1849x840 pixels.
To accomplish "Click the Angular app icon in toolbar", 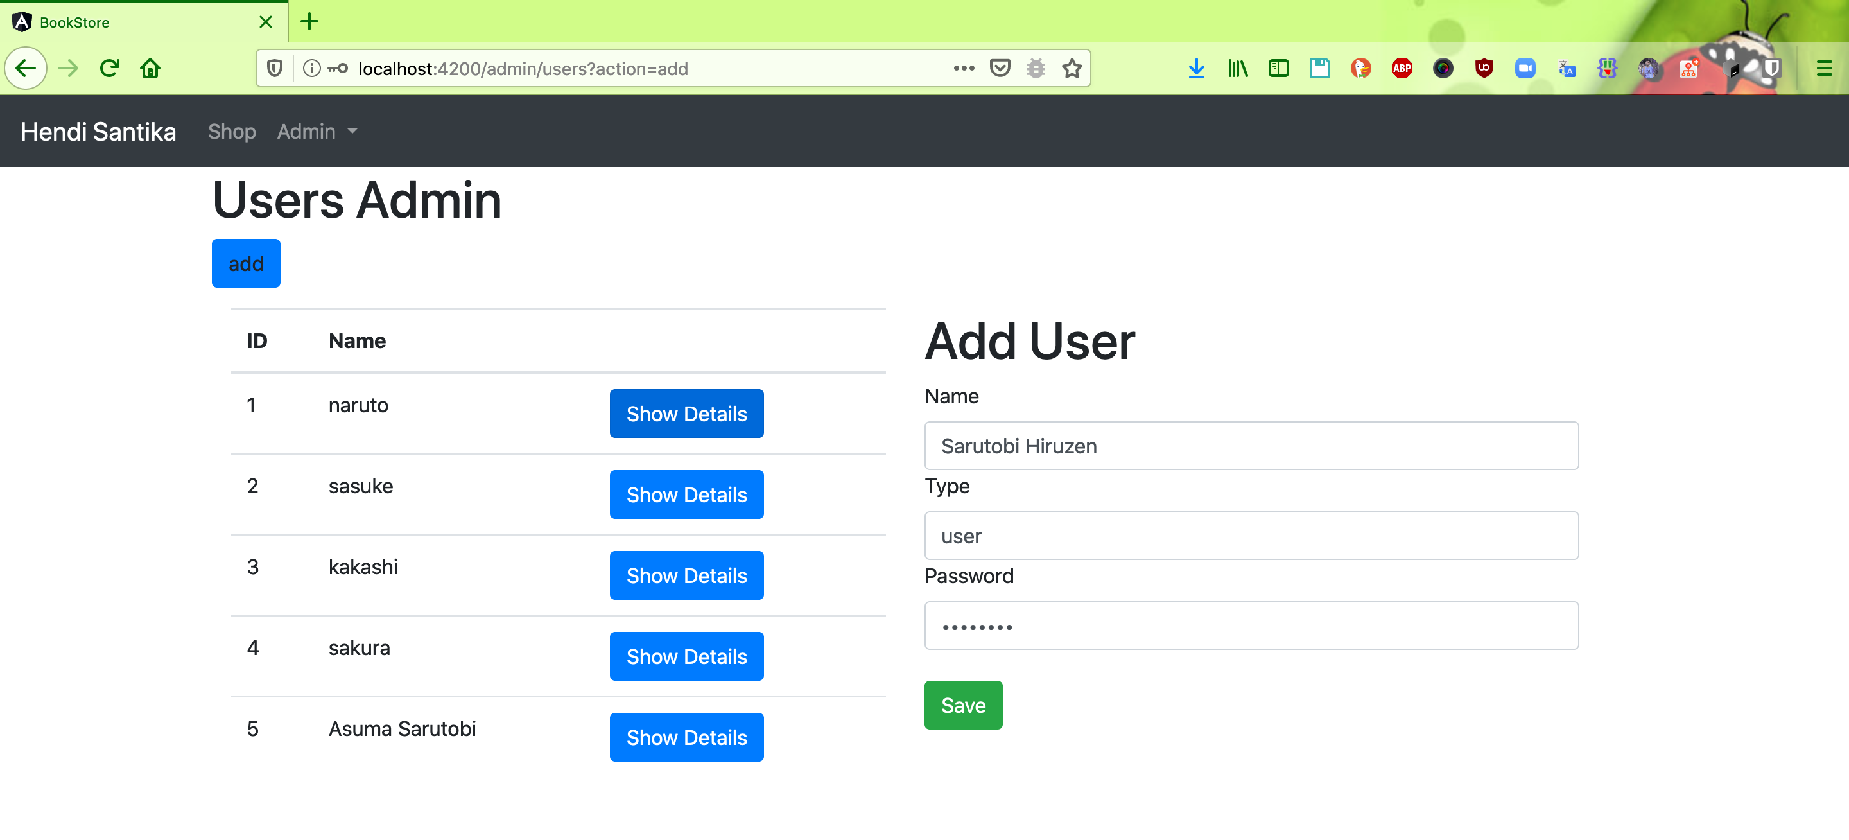I will [21, 21].
